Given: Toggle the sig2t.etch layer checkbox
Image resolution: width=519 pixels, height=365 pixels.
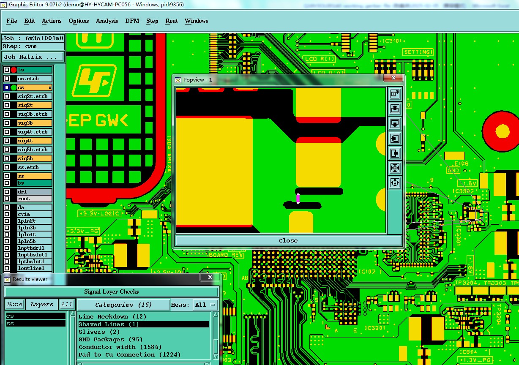Looking at the screenshot, I should (7, 96).
